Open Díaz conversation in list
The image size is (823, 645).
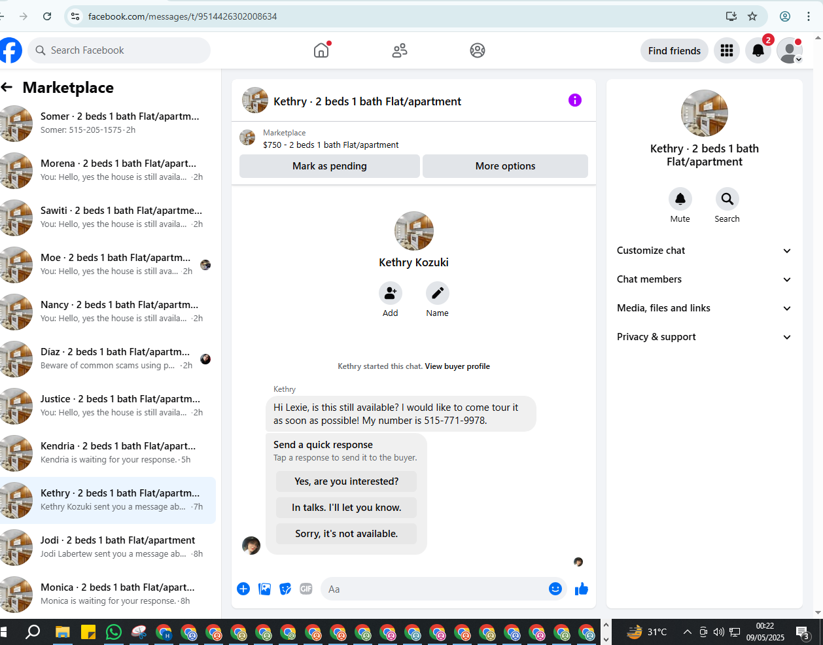click(108, 358)
